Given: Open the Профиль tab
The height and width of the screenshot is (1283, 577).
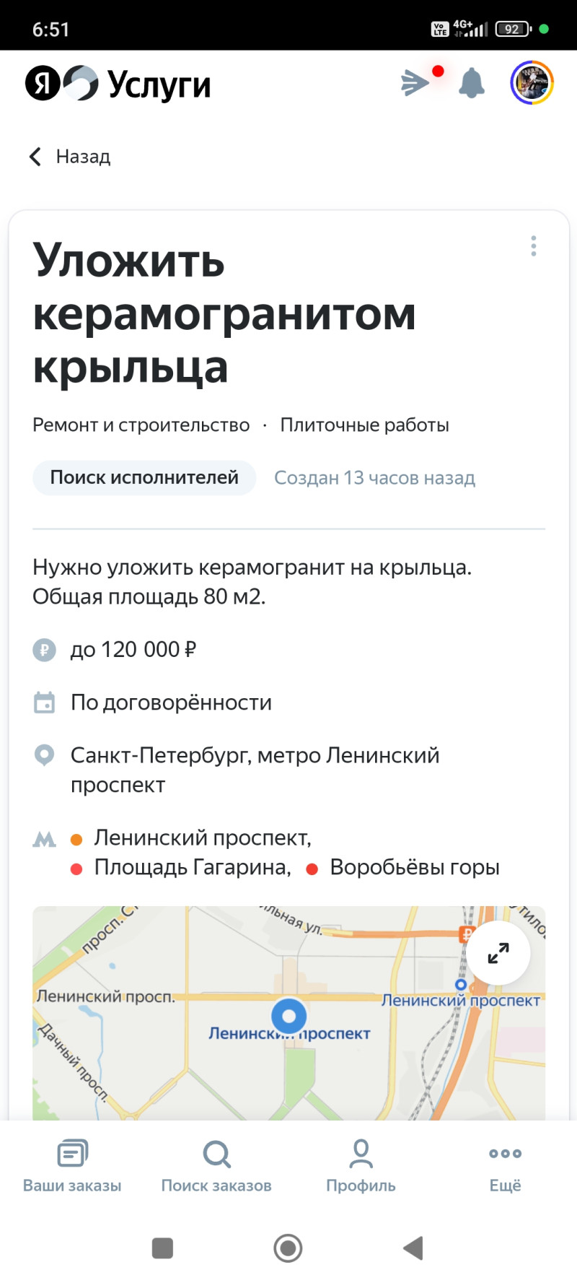Looking at the screenshot, I should (361, 1165).
